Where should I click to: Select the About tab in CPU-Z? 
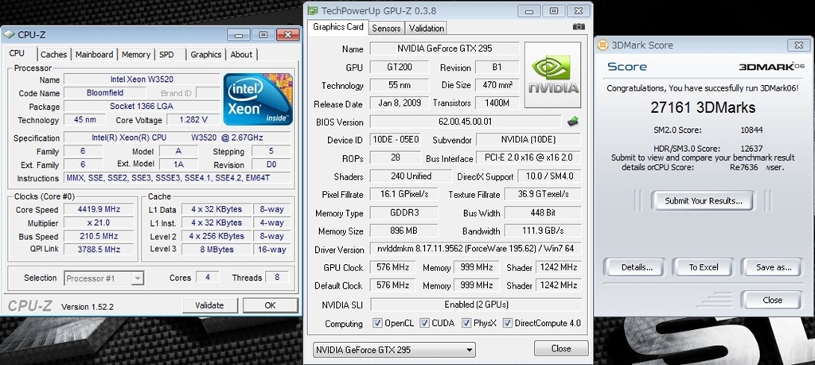point(241,55)
